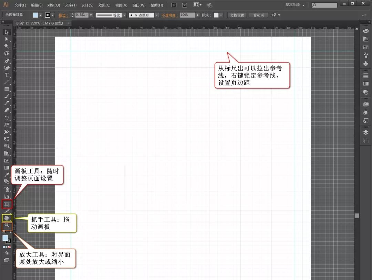Viewport: 372px width, 280px height.
Task: Open the Appearance panel icon
Action: pos(365,112)
